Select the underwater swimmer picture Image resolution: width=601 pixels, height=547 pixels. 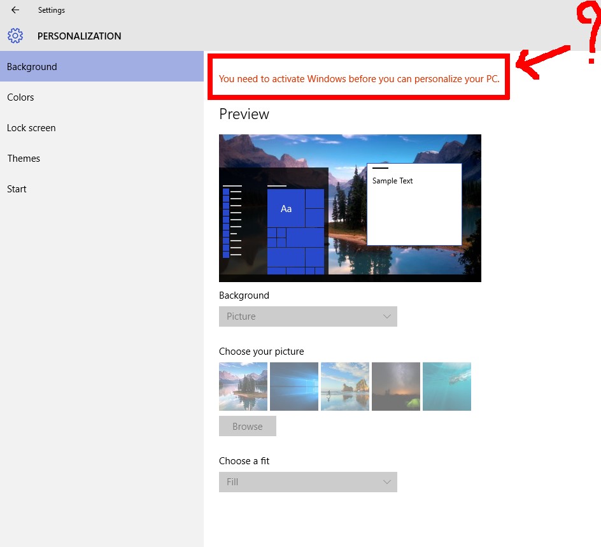447,387
